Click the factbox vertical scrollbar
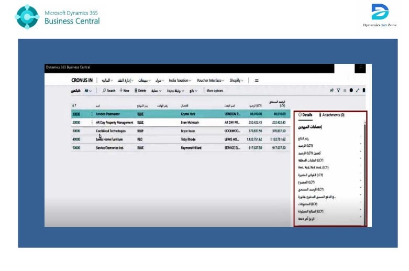The width and height of the screenshot is (409, 271). pyautogui.click(x=364, y=172)
